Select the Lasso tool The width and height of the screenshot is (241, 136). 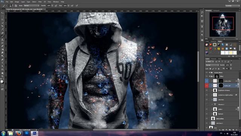click(2, 20)
